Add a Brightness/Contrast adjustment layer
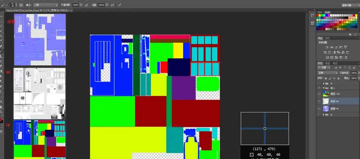The height and width of the screenshot is (159, 360). tap(327, 47)
